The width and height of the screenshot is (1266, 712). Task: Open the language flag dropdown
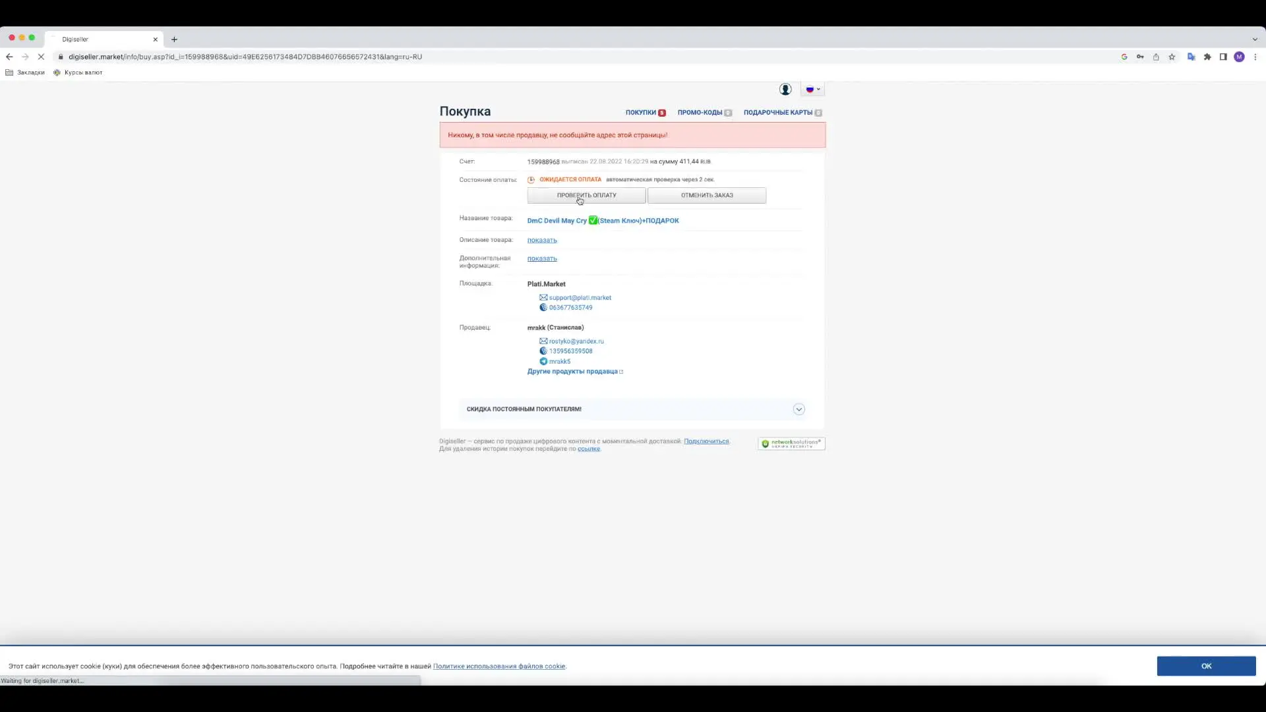[813, 89]
